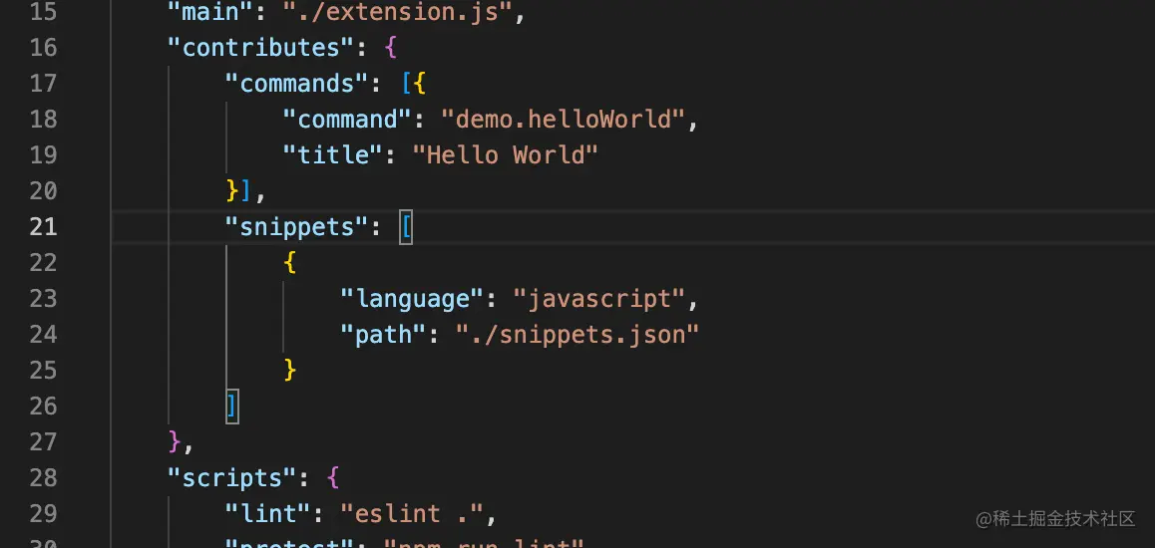The width and height of the screenshot is (1155, 548).
Task: Click line number 25 in the gutter
Action: coord(43,370)
